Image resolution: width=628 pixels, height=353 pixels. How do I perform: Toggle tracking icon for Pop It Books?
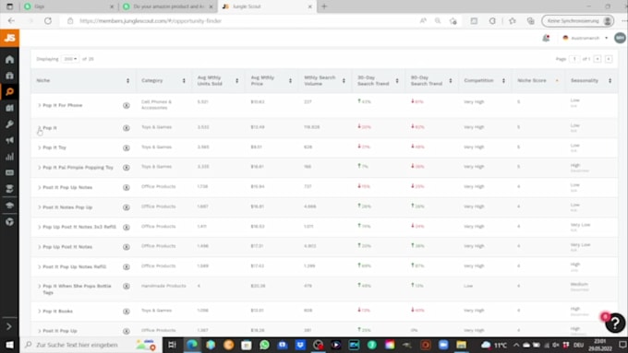click(127, 311)
